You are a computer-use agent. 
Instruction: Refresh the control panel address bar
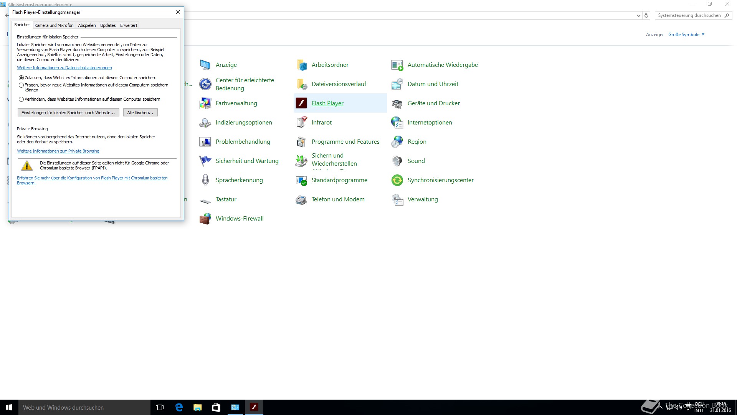point(646,16)
